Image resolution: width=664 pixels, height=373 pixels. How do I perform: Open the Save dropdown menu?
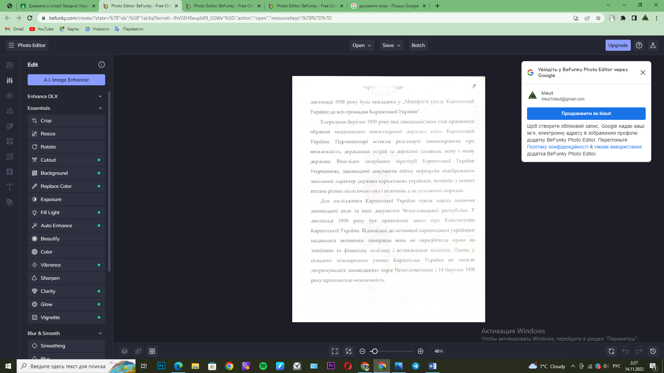pos(391,45)
